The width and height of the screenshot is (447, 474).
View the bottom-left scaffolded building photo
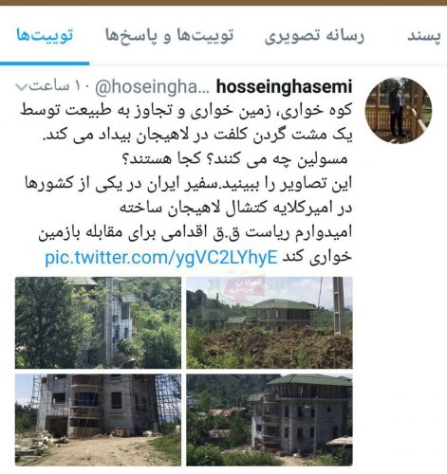tap(98, 420)
